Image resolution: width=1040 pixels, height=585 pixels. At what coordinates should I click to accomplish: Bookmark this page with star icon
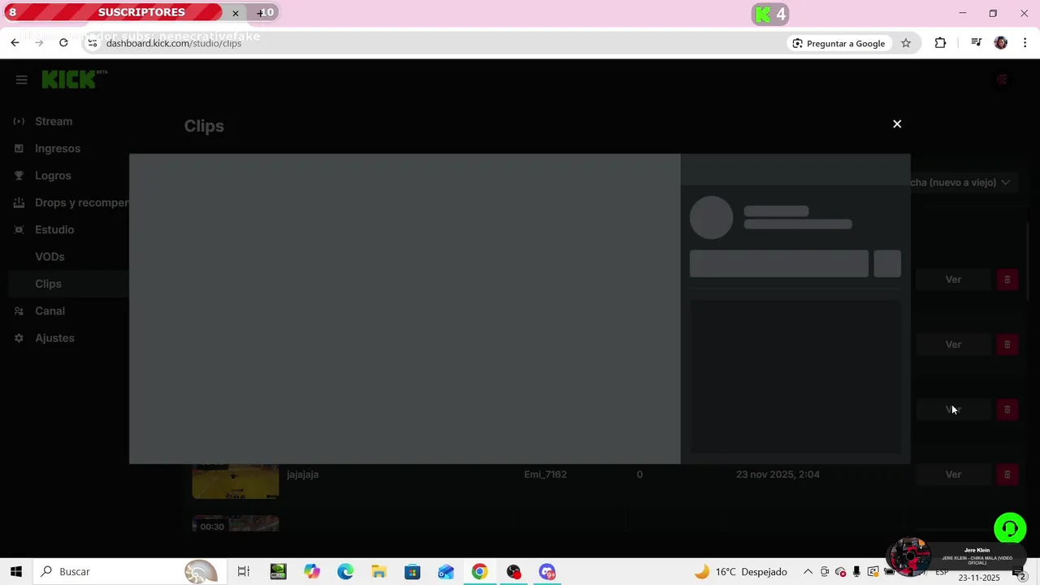click(x=906, y=43)
